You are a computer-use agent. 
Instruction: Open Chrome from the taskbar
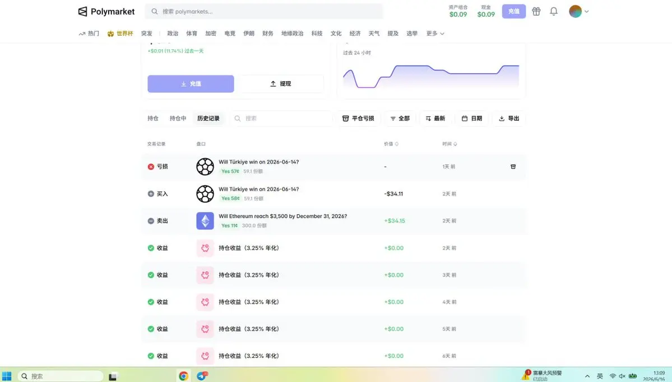183,376
